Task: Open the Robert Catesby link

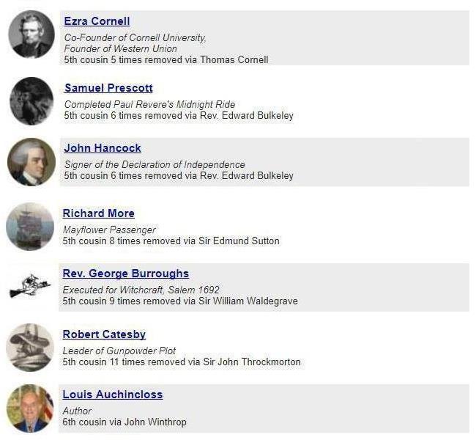Action: click(x=104, y=334)
